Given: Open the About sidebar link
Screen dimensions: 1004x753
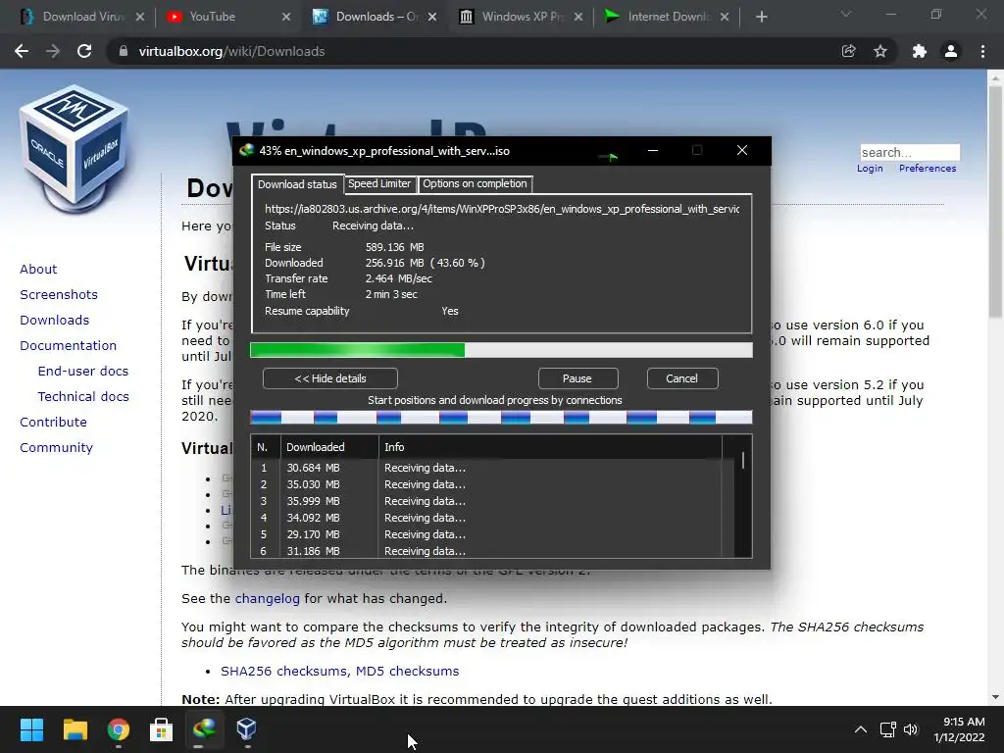Looking at the screenshot, I should pyautogui.click(x=38, y=269).
